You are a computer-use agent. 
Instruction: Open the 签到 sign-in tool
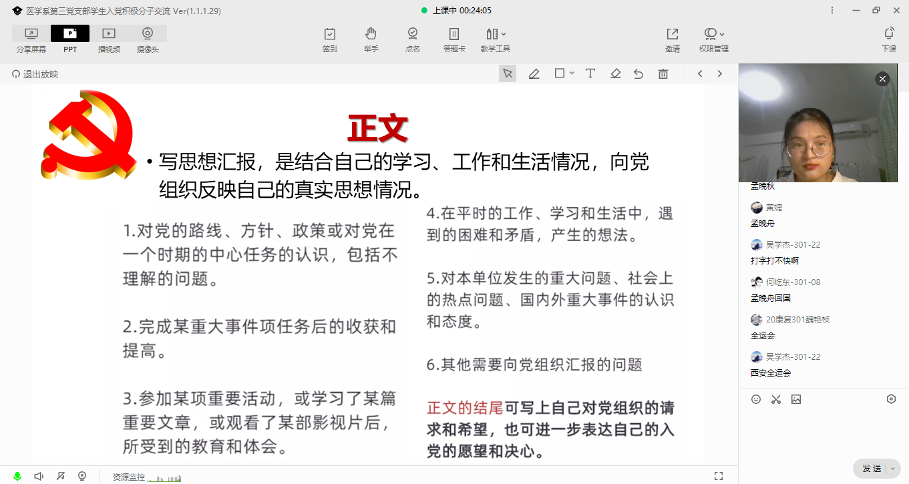coord(329,39)
